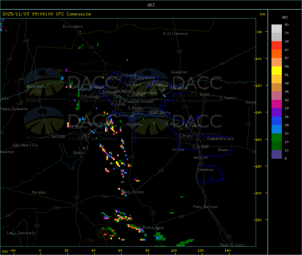The width and height of the screenshot is (302, 255).
Task: Select the 'Pampa_Diamante' label
Action: pos(14,109)
